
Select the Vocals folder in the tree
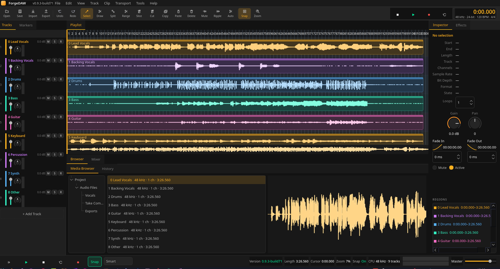coord(90,196)
